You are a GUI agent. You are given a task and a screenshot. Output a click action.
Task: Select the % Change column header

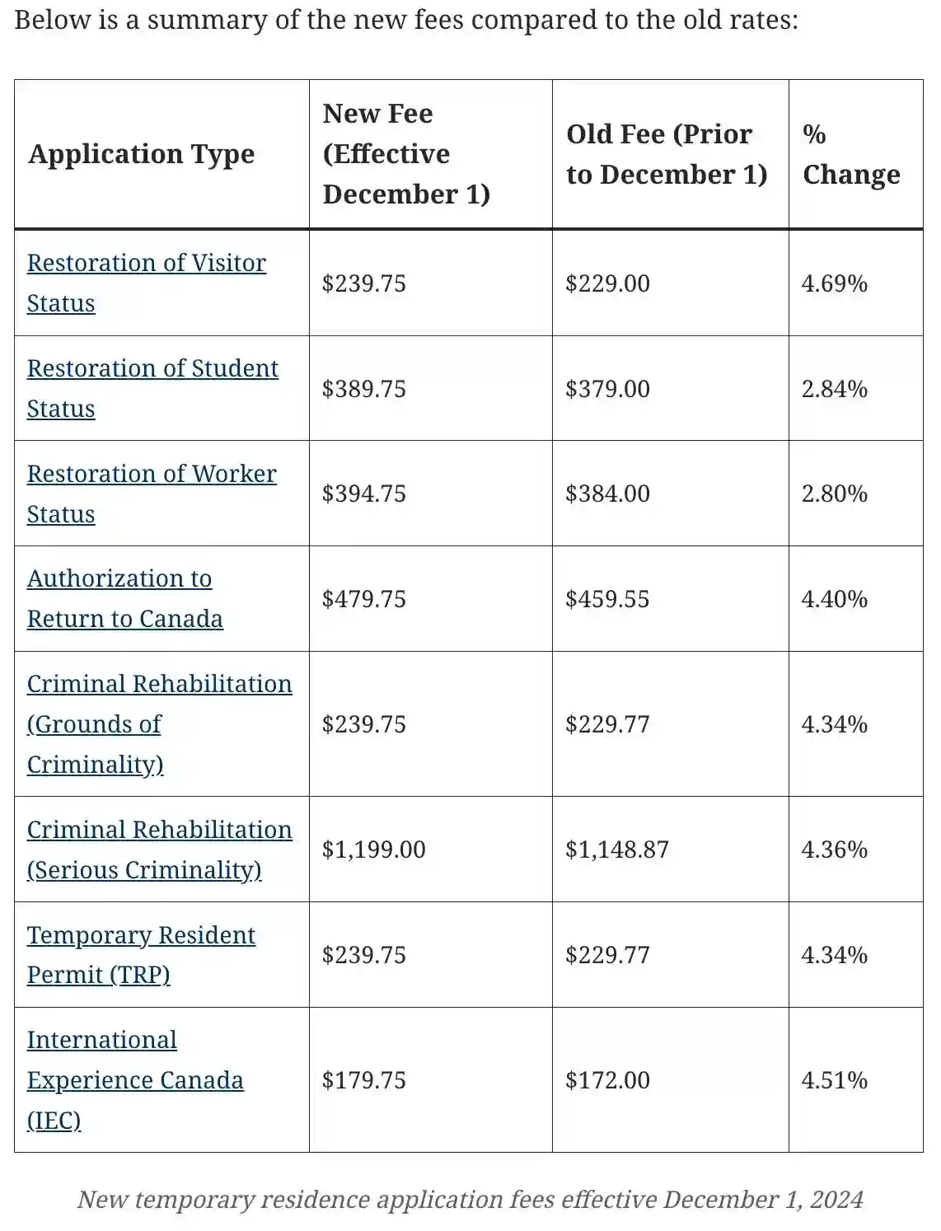coord(851,154)
